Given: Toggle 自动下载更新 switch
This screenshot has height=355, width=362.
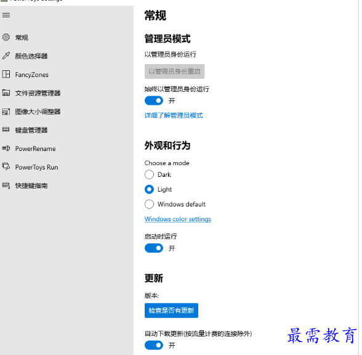Looking at the screenshot, I should coord(154,345).
